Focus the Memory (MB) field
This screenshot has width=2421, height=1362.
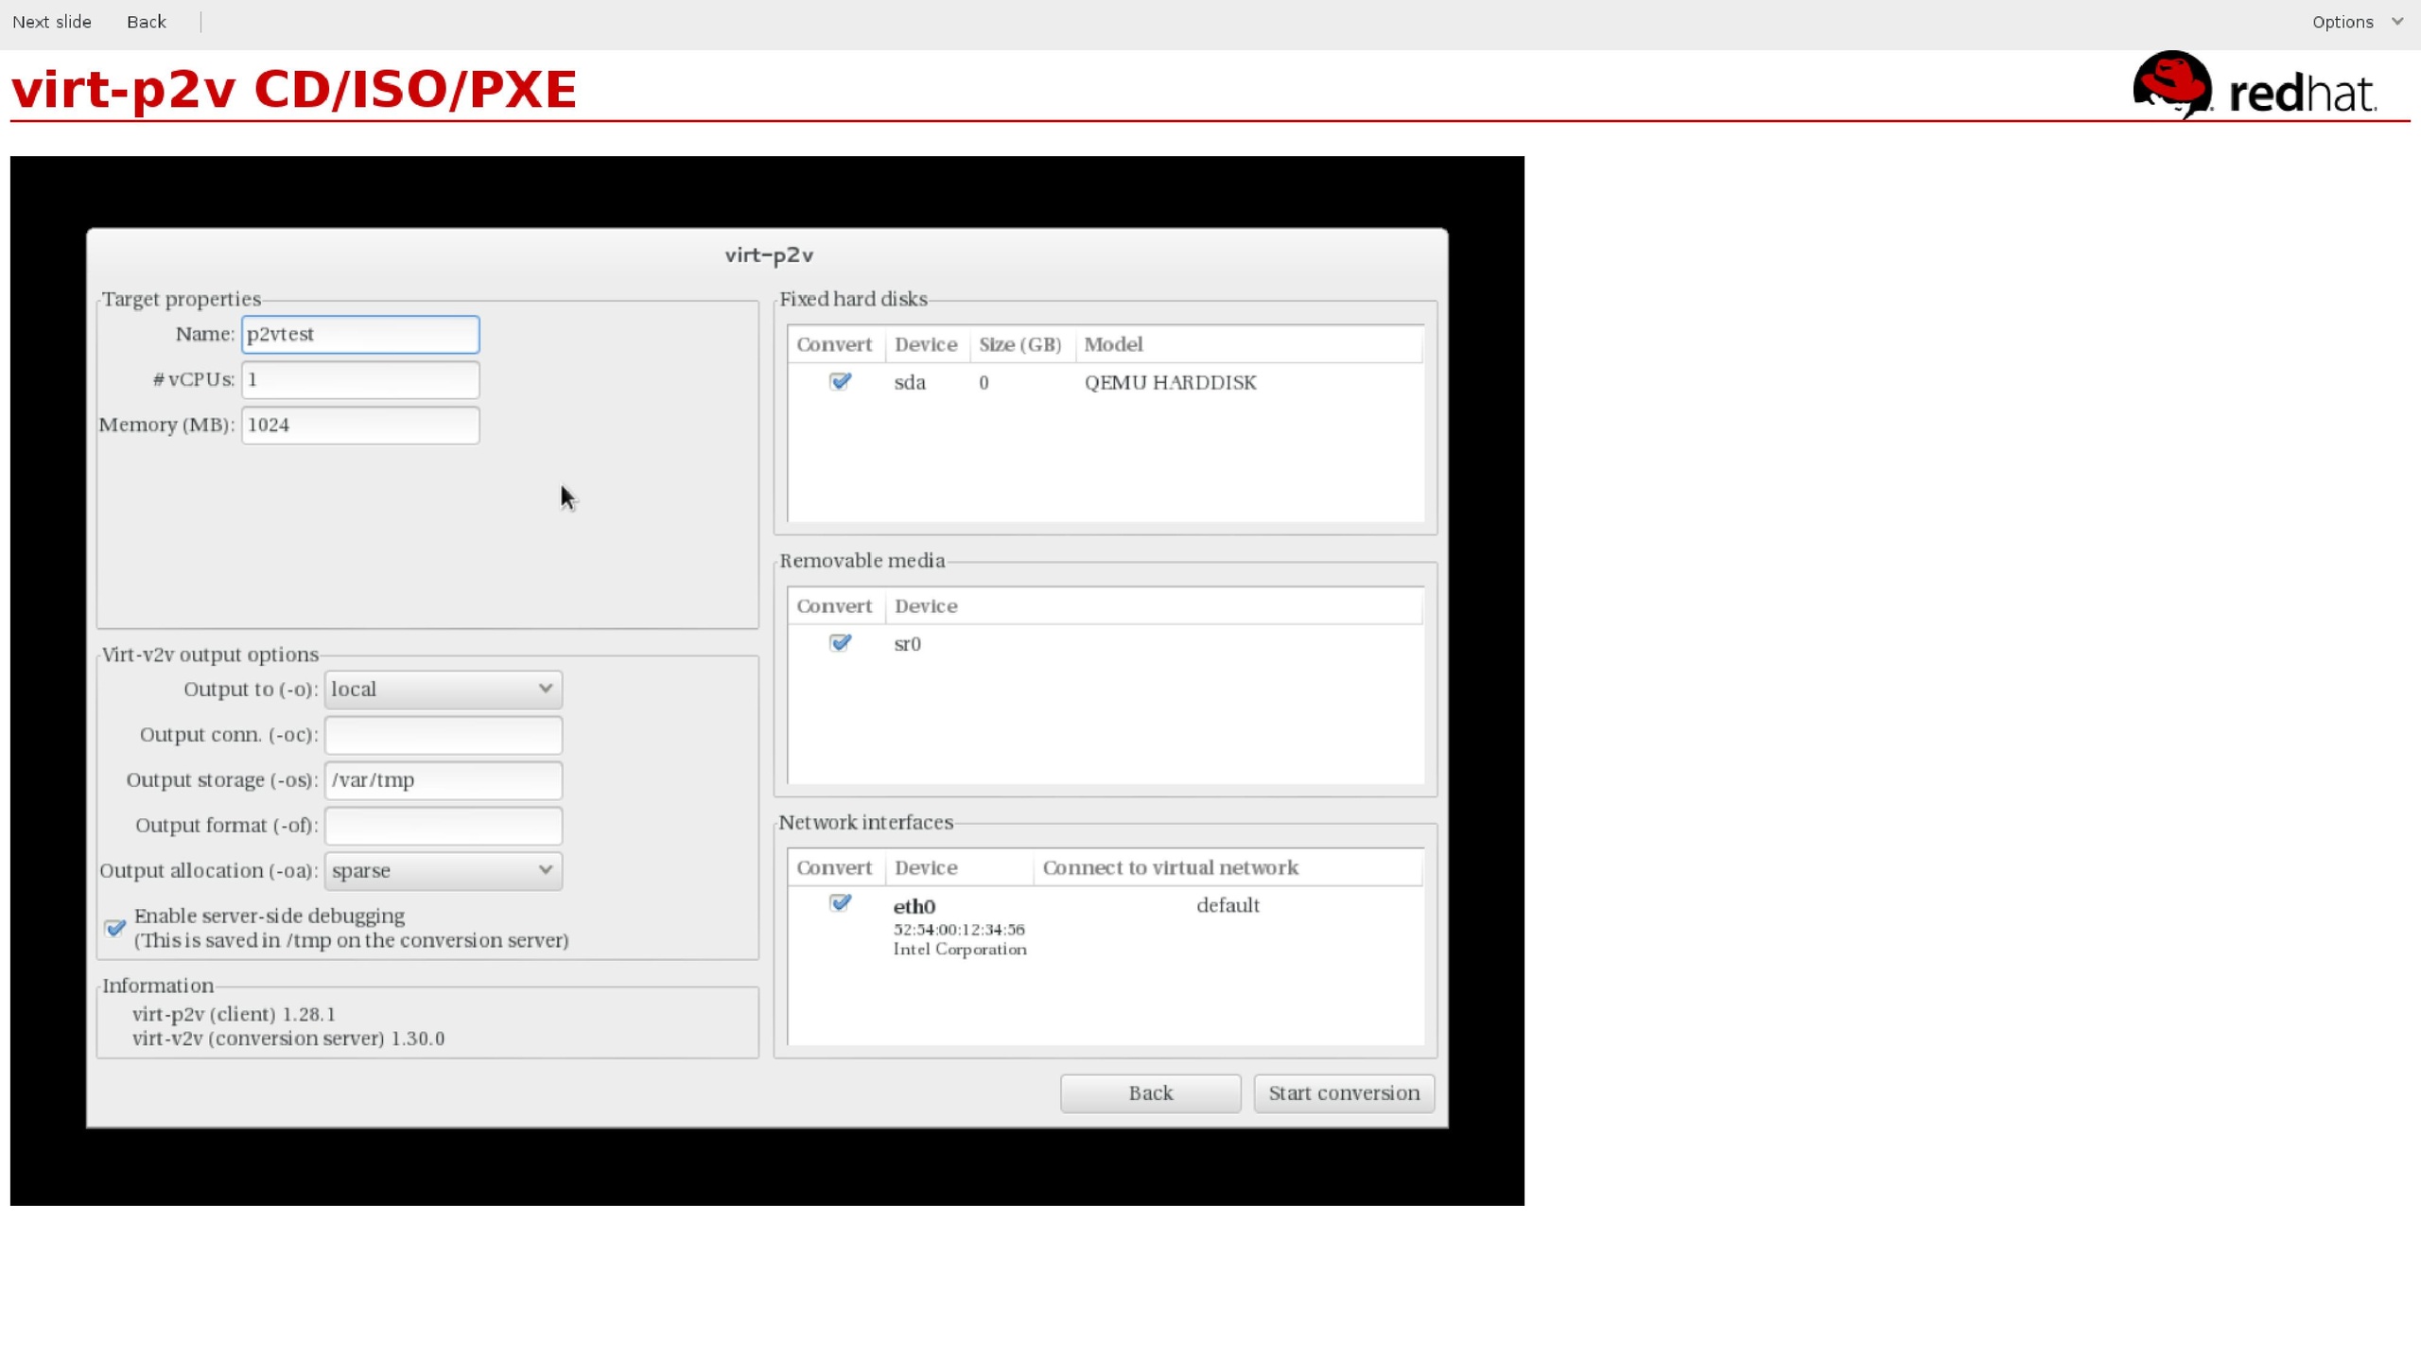(x=360, y=426)
